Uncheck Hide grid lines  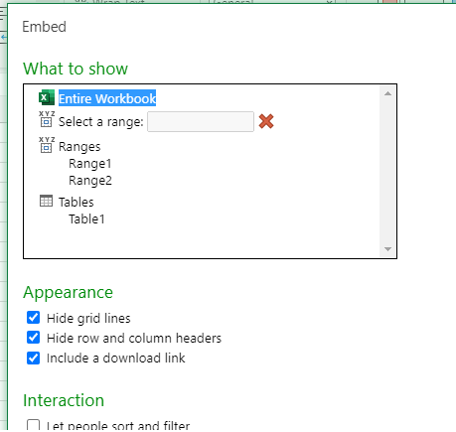(33, 318)
